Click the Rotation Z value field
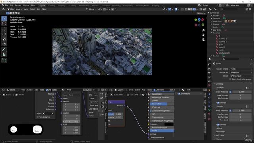The width and height of the screenshot is (254, 143). coord(71,122)
